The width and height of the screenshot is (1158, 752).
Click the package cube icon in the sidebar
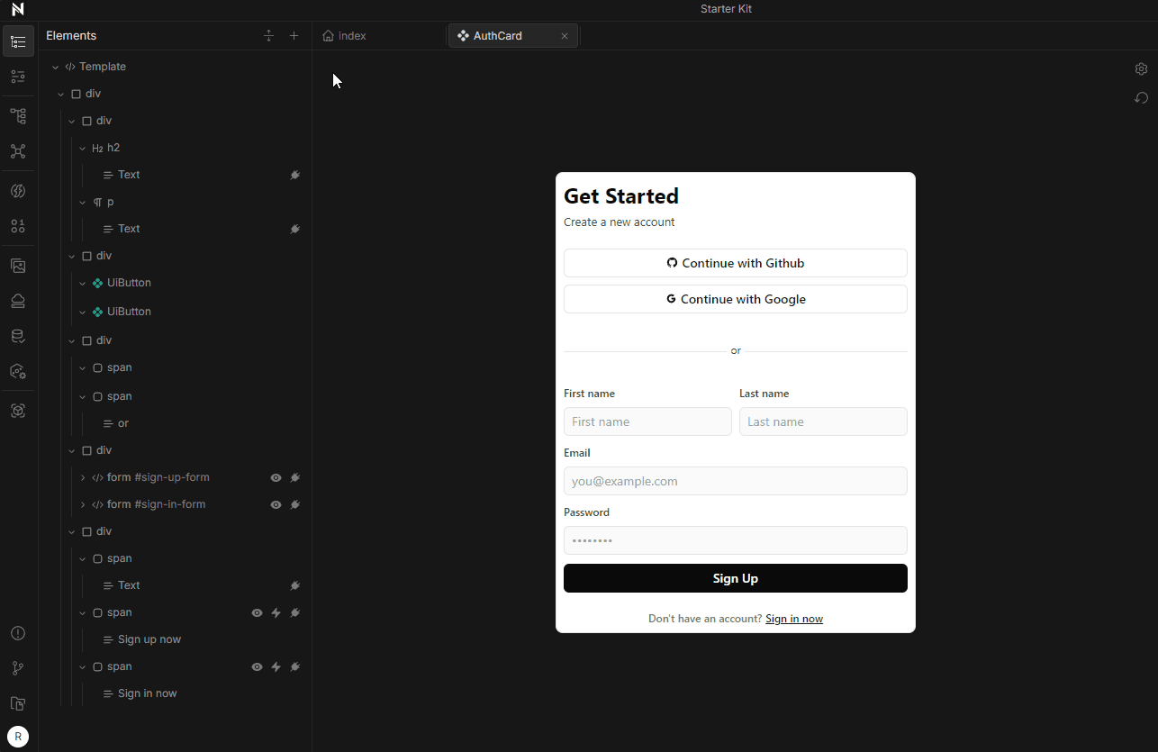coord(18,411)
